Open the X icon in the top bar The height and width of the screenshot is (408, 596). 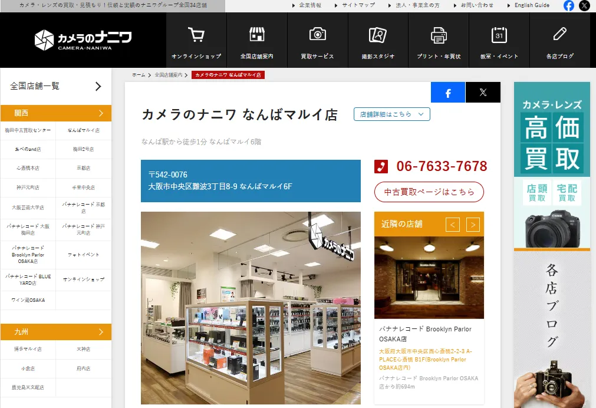tap(584, 5)
